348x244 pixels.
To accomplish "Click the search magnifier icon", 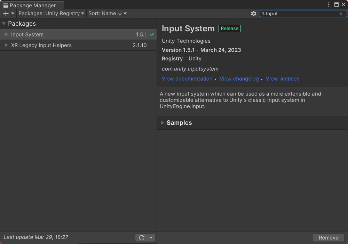I will (263, 14).
